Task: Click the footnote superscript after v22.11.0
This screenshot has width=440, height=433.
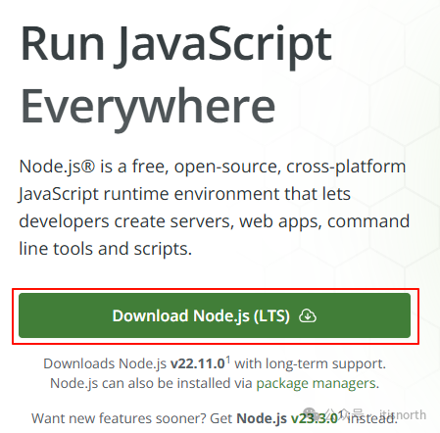Action: tap(228, 360)
